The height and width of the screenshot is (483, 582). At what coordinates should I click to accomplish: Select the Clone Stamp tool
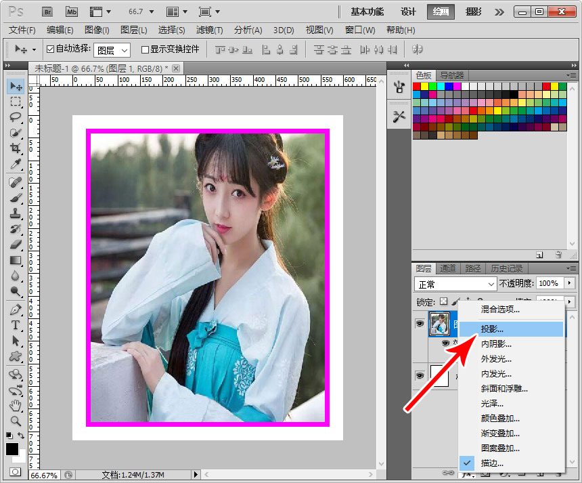point(16,213)
